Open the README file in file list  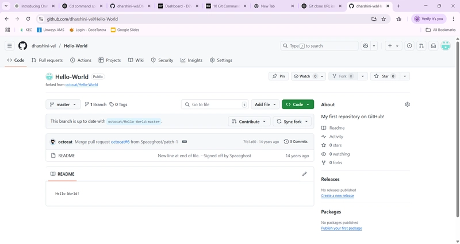[66, 156]
